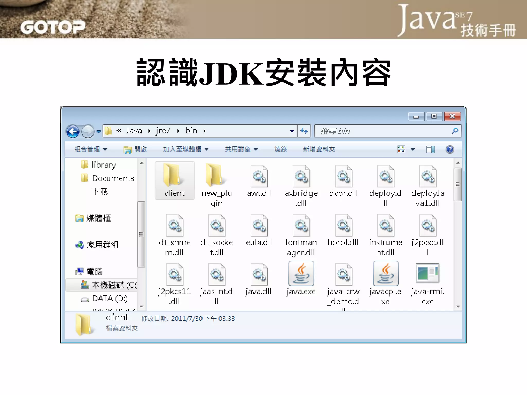The height and width of the screenshot is (395, 527).
Task: Click the navigation pane scroll down arrow
Action: 142,306
